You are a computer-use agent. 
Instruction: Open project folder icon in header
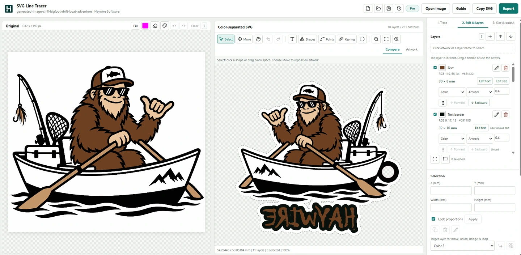tap(378, 9)
